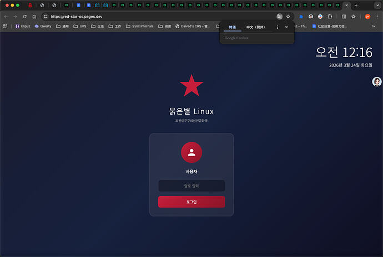Reload the red-star-os page

(x=24, y=17)
